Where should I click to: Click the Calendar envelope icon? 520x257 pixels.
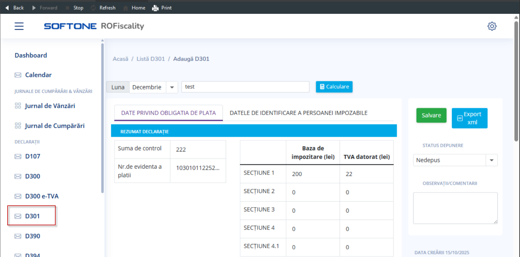(x=18, y=75)
